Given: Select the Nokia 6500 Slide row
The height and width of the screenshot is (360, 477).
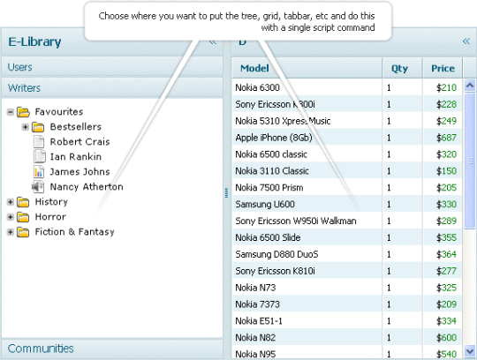Looking at the screenshot, I should [x=347, y=237].
